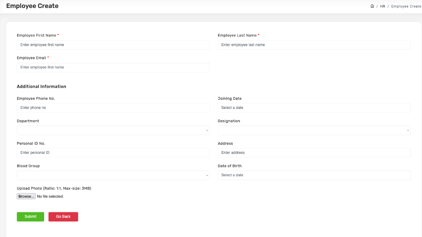Expand the Department dropdown

(x=113, y=130)
